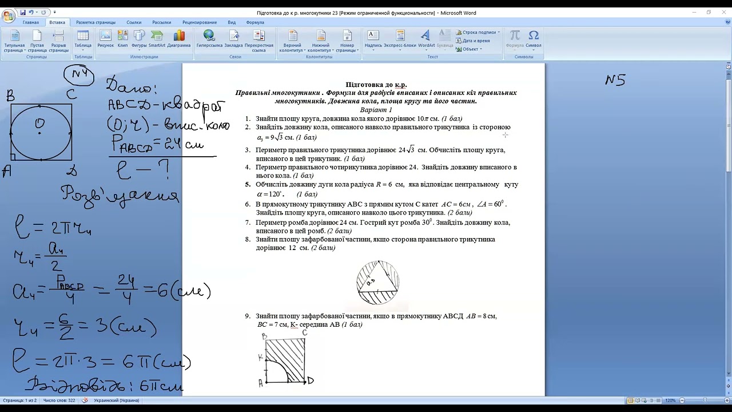The height and width of the screenshot is (412, 732).
Task: Click the text 'Варіант 1'
Action: [376, 110]
